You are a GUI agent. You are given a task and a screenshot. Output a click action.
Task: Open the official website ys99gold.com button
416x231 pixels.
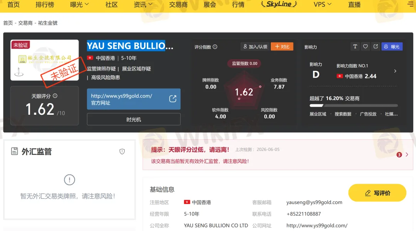[x=134, y=99]
